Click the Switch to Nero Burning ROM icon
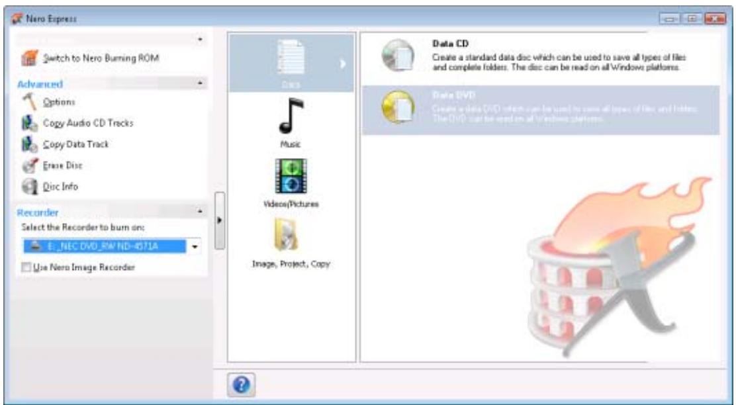736x405 pixels. click(29, 59)
